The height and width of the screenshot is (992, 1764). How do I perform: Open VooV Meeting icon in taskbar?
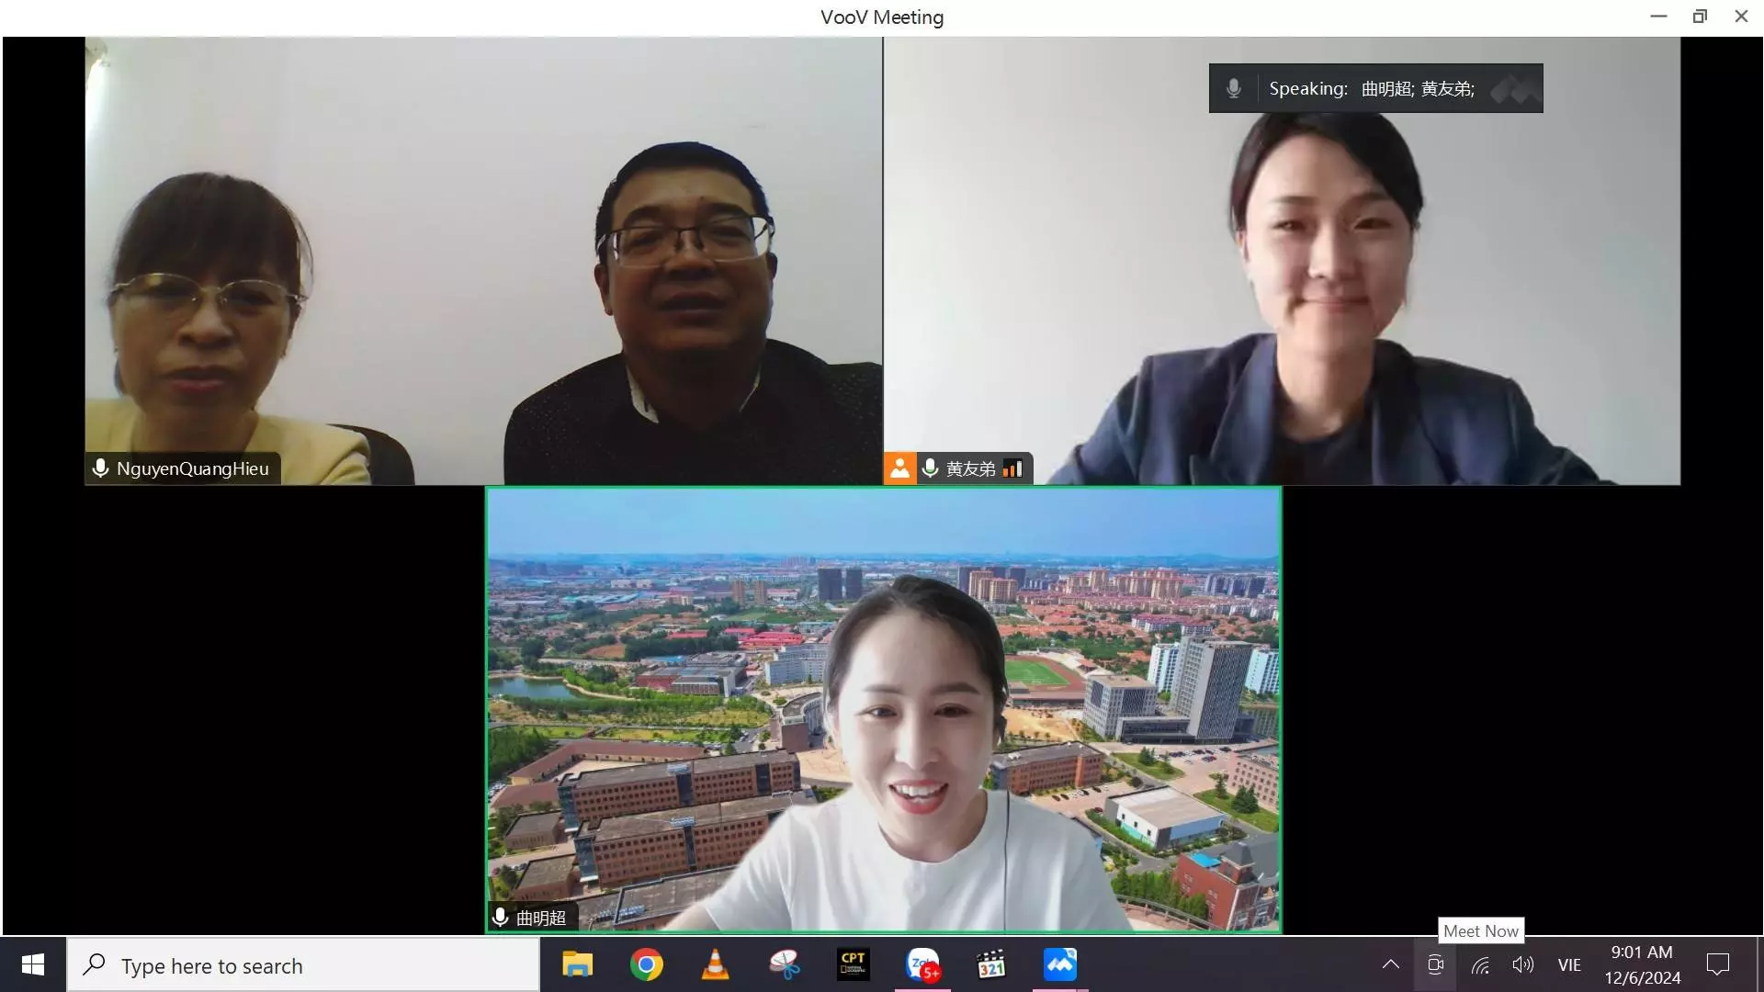1059,964
